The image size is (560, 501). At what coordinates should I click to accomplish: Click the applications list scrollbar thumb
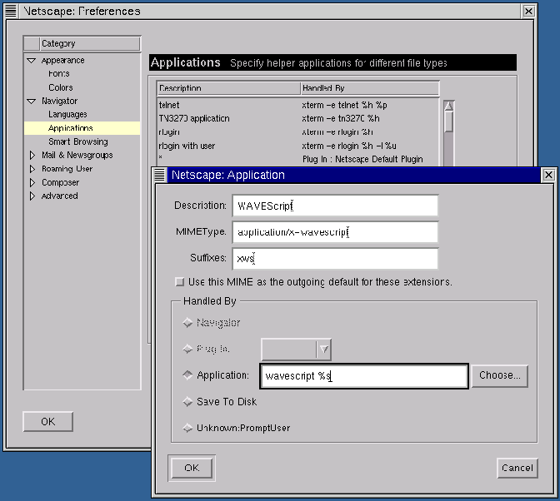pos(448,122)
